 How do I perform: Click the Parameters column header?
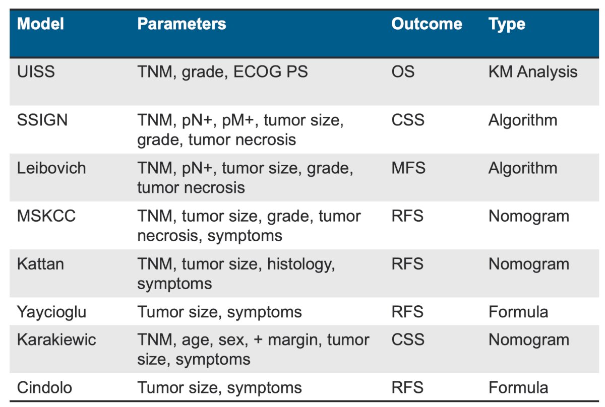pyautogui.click(x=181, y=24)
